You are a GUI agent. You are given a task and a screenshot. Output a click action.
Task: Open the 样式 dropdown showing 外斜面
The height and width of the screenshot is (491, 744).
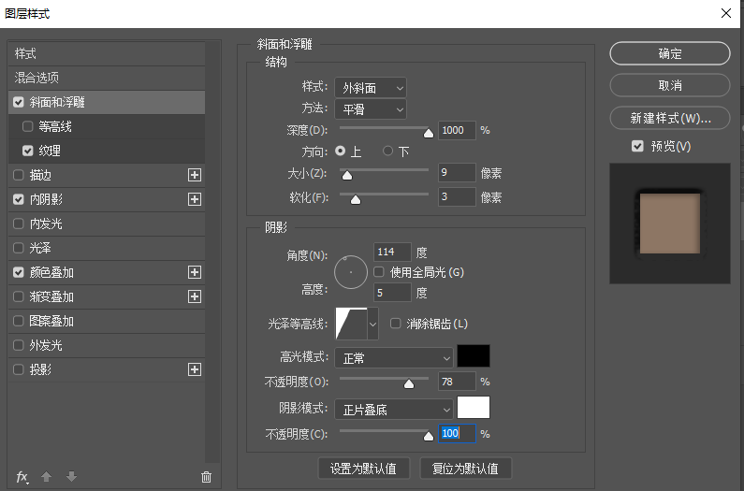click(371, 88)
